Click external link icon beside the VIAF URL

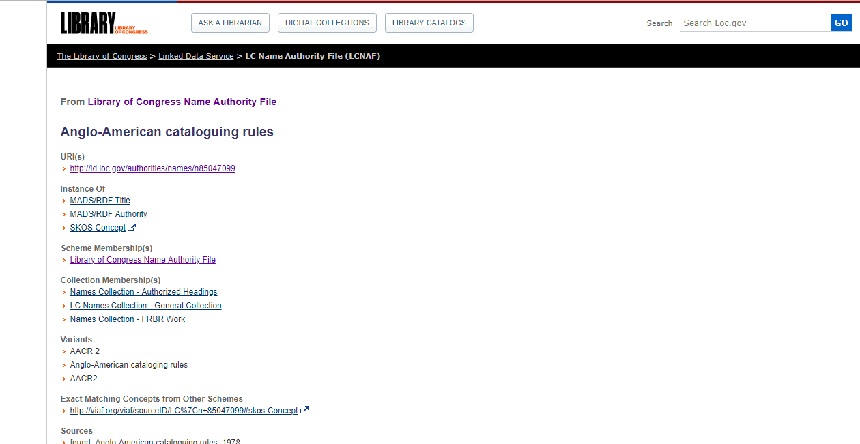(x=304, y=411)
